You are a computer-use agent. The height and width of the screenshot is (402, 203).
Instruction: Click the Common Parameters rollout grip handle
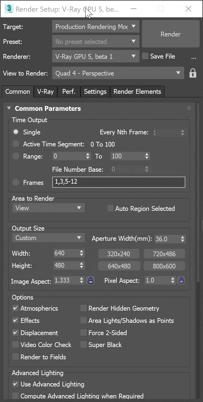click(x=189, y=108)
